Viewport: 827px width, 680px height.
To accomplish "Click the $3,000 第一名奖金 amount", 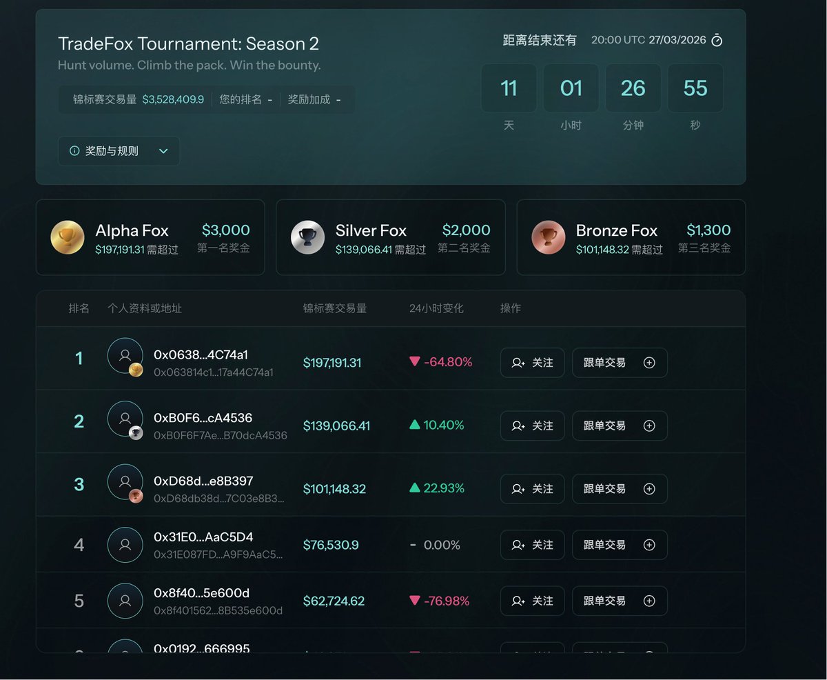I will 226,230.
